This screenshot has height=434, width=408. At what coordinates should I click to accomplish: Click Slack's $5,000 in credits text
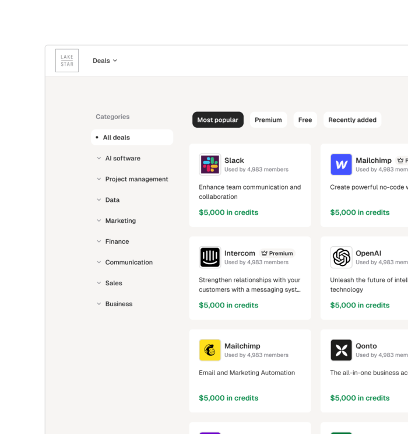[x=228, y=212]
